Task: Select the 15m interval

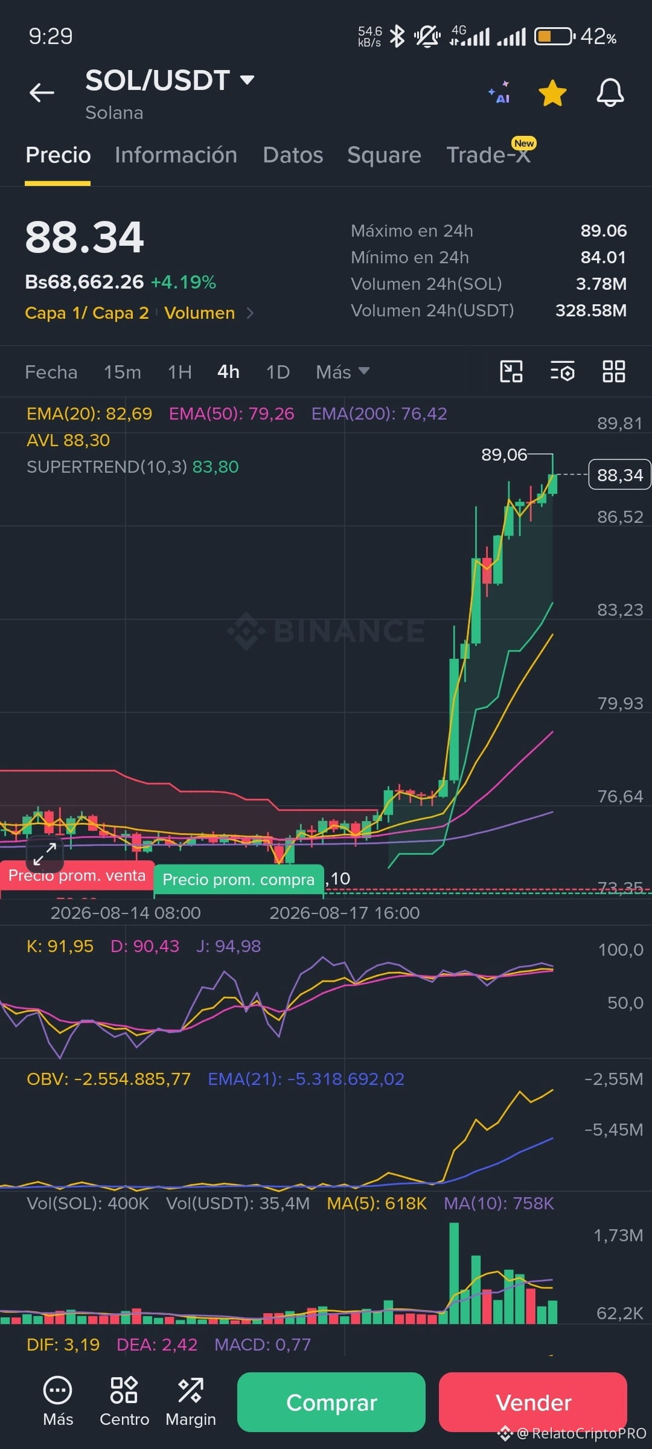Action: (x=123, y=372)
